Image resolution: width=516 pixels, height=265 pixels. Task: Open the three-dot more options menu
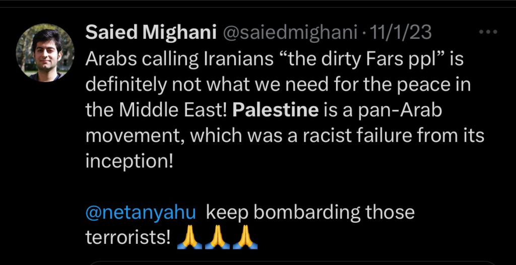[x=487, y=33]
